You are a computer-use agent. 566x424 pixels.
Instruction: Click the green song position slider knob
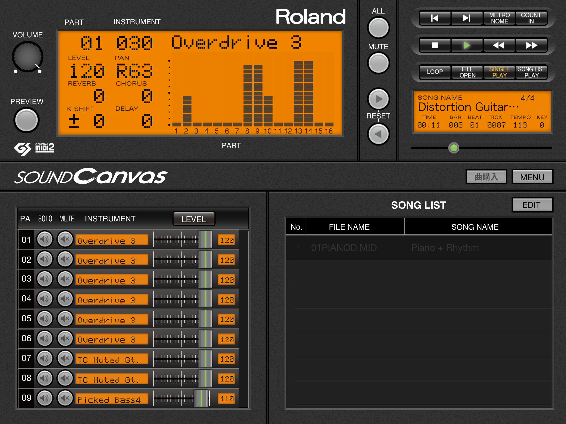[454, 148]
